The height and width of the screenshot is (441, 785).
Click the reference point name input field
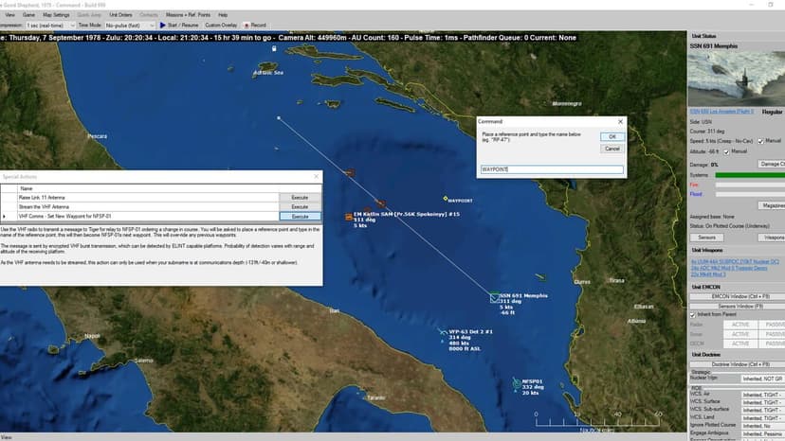point(552,169)
